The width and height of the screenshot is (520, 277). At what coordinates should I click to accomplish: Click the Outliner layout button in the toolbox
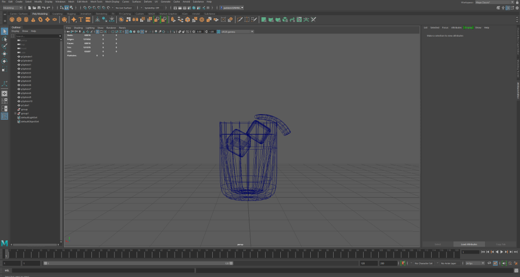click(5, 116)
